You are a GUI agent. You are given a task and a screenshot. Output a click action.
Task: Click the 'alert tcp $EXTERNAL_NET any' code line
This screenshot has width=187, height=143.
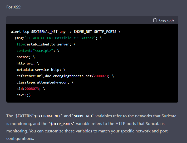pyautogui.click(x=66, y=32)
